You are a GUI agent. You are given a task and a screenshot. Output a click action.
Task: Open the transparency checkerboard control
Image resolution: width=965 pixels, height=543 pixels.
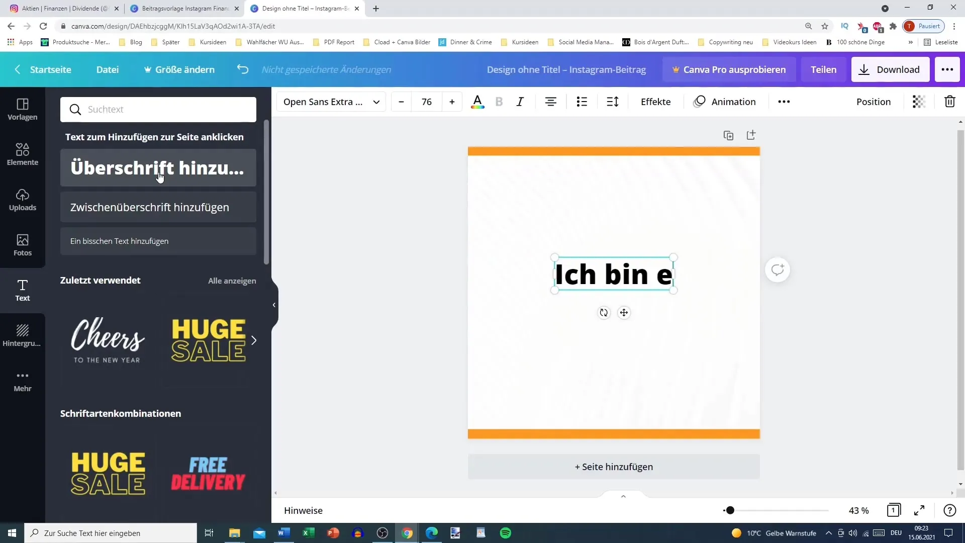pyautogui.click(x=919, y=102)
